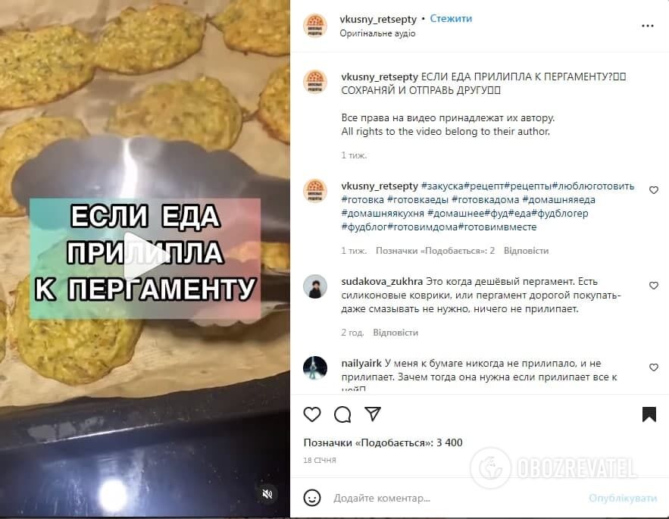Like the hashtag comment by vkusny_retsepty
669x519 pixels.
coord(653,190)
